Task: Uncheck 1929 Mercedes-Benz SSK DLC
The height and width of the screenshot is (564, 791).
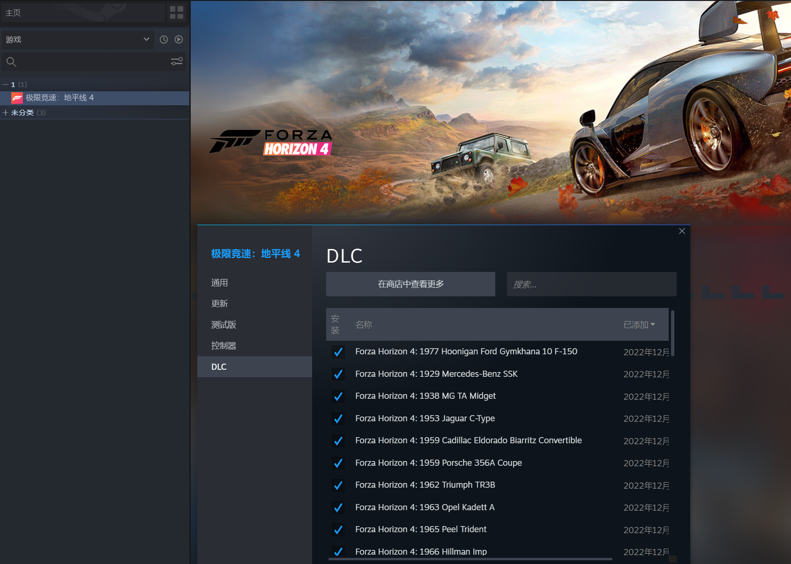Action: pyautogui.click(x=338, y=374)
